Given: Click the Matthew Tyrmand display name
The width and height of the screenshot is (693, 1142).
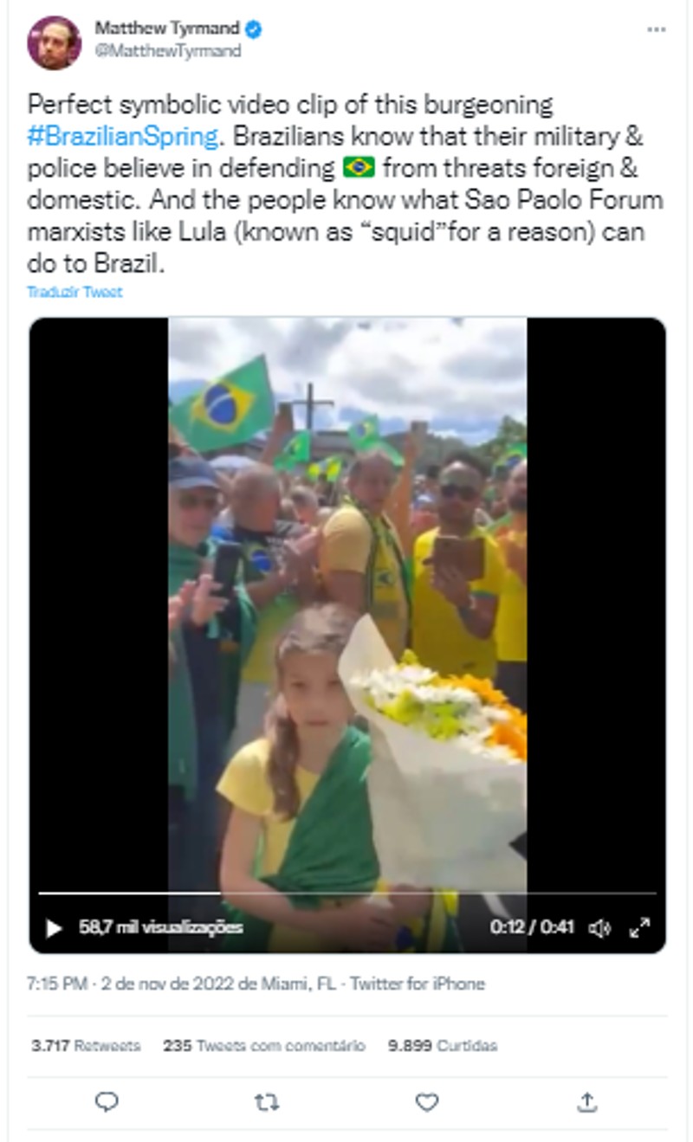Looking at the screenshot, I should tap(167, 29).
